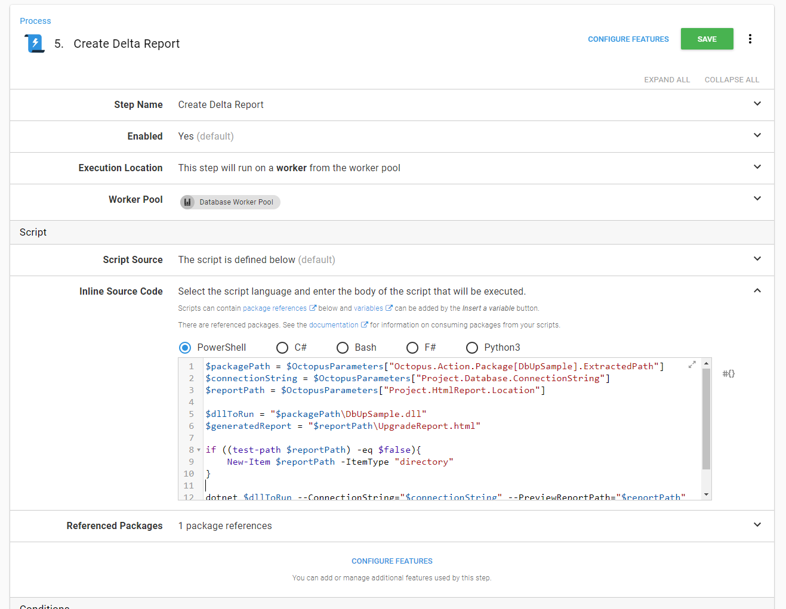Select the Bash radio button

click(343, 348)
